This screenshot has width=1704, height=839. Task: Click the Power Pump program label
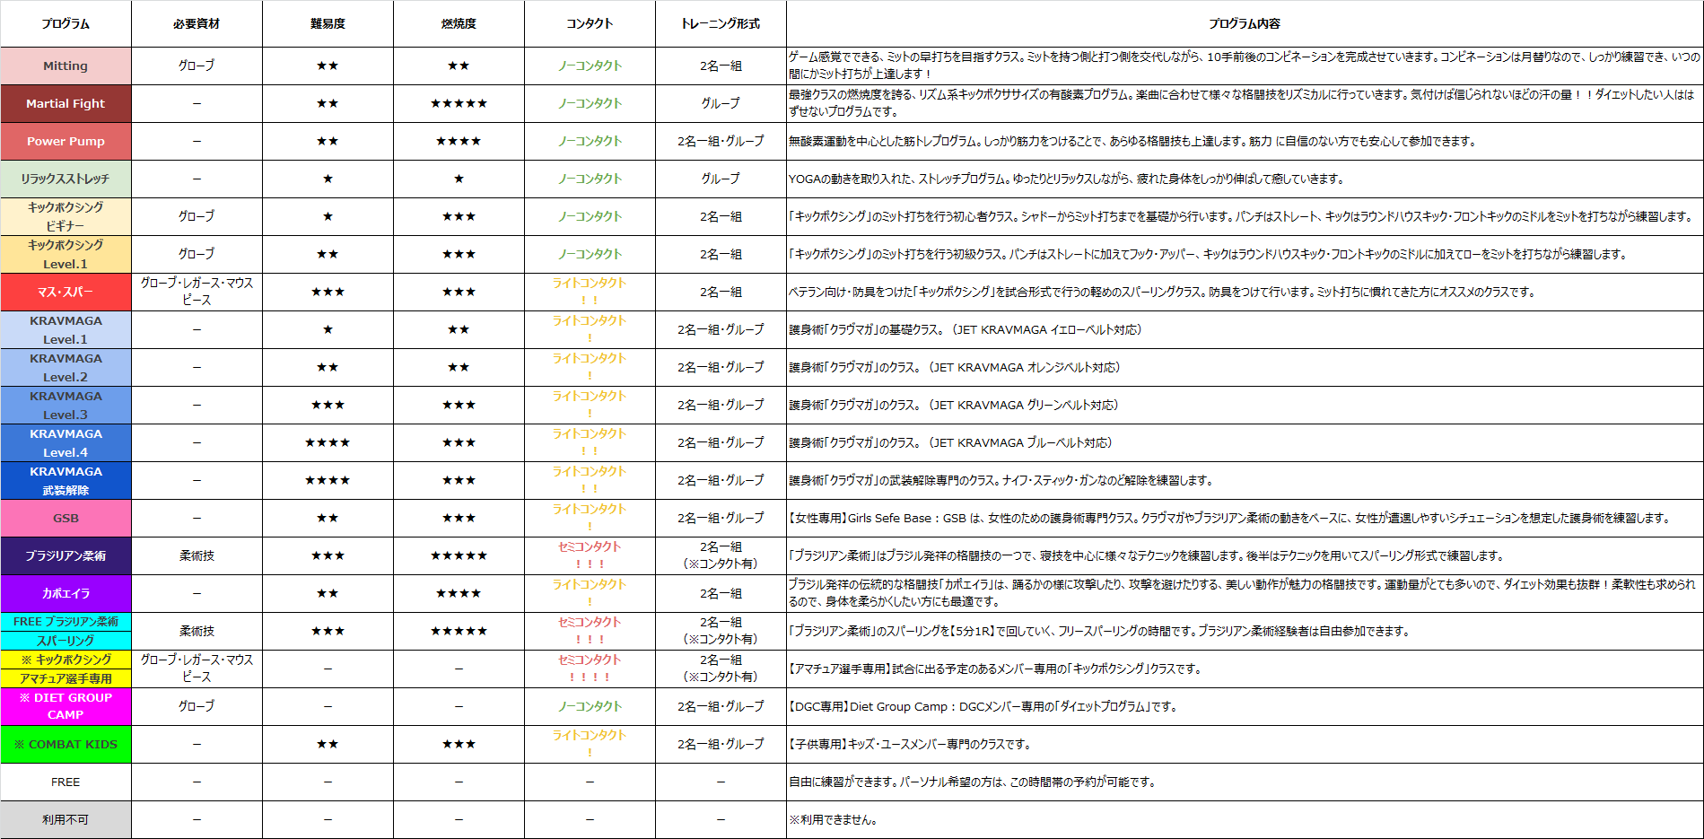[x=66, y=141]
